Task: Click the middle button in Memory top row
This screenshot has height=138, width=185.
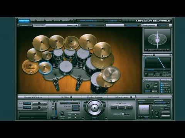Action: (x=35, y=103)
